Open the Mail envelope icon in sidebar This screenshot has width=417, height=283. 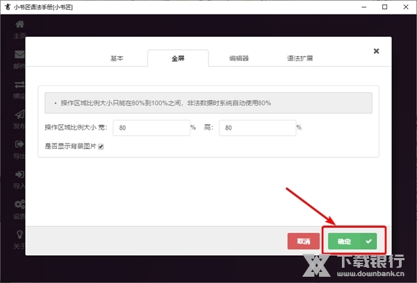19,54
